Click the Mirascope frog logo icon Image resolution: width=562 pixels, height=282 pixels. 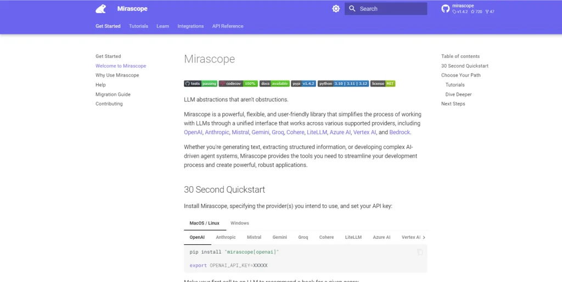click(x=101, y=9)
